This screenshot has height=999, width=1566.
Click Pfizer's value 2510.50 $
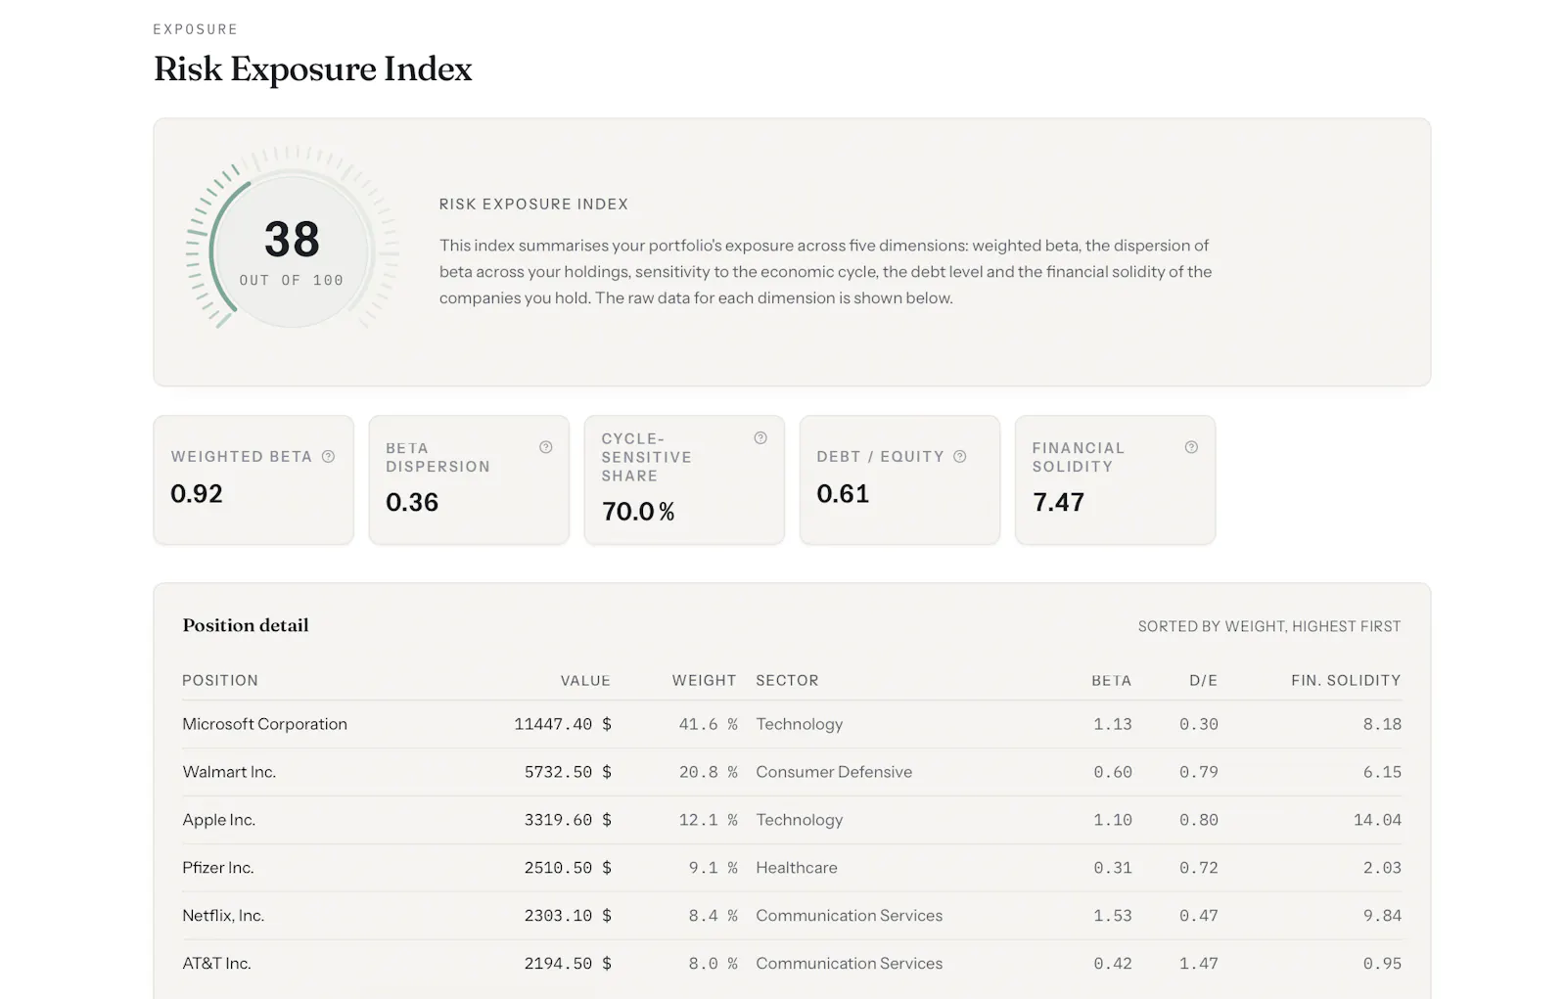click(x=568, y=868)
